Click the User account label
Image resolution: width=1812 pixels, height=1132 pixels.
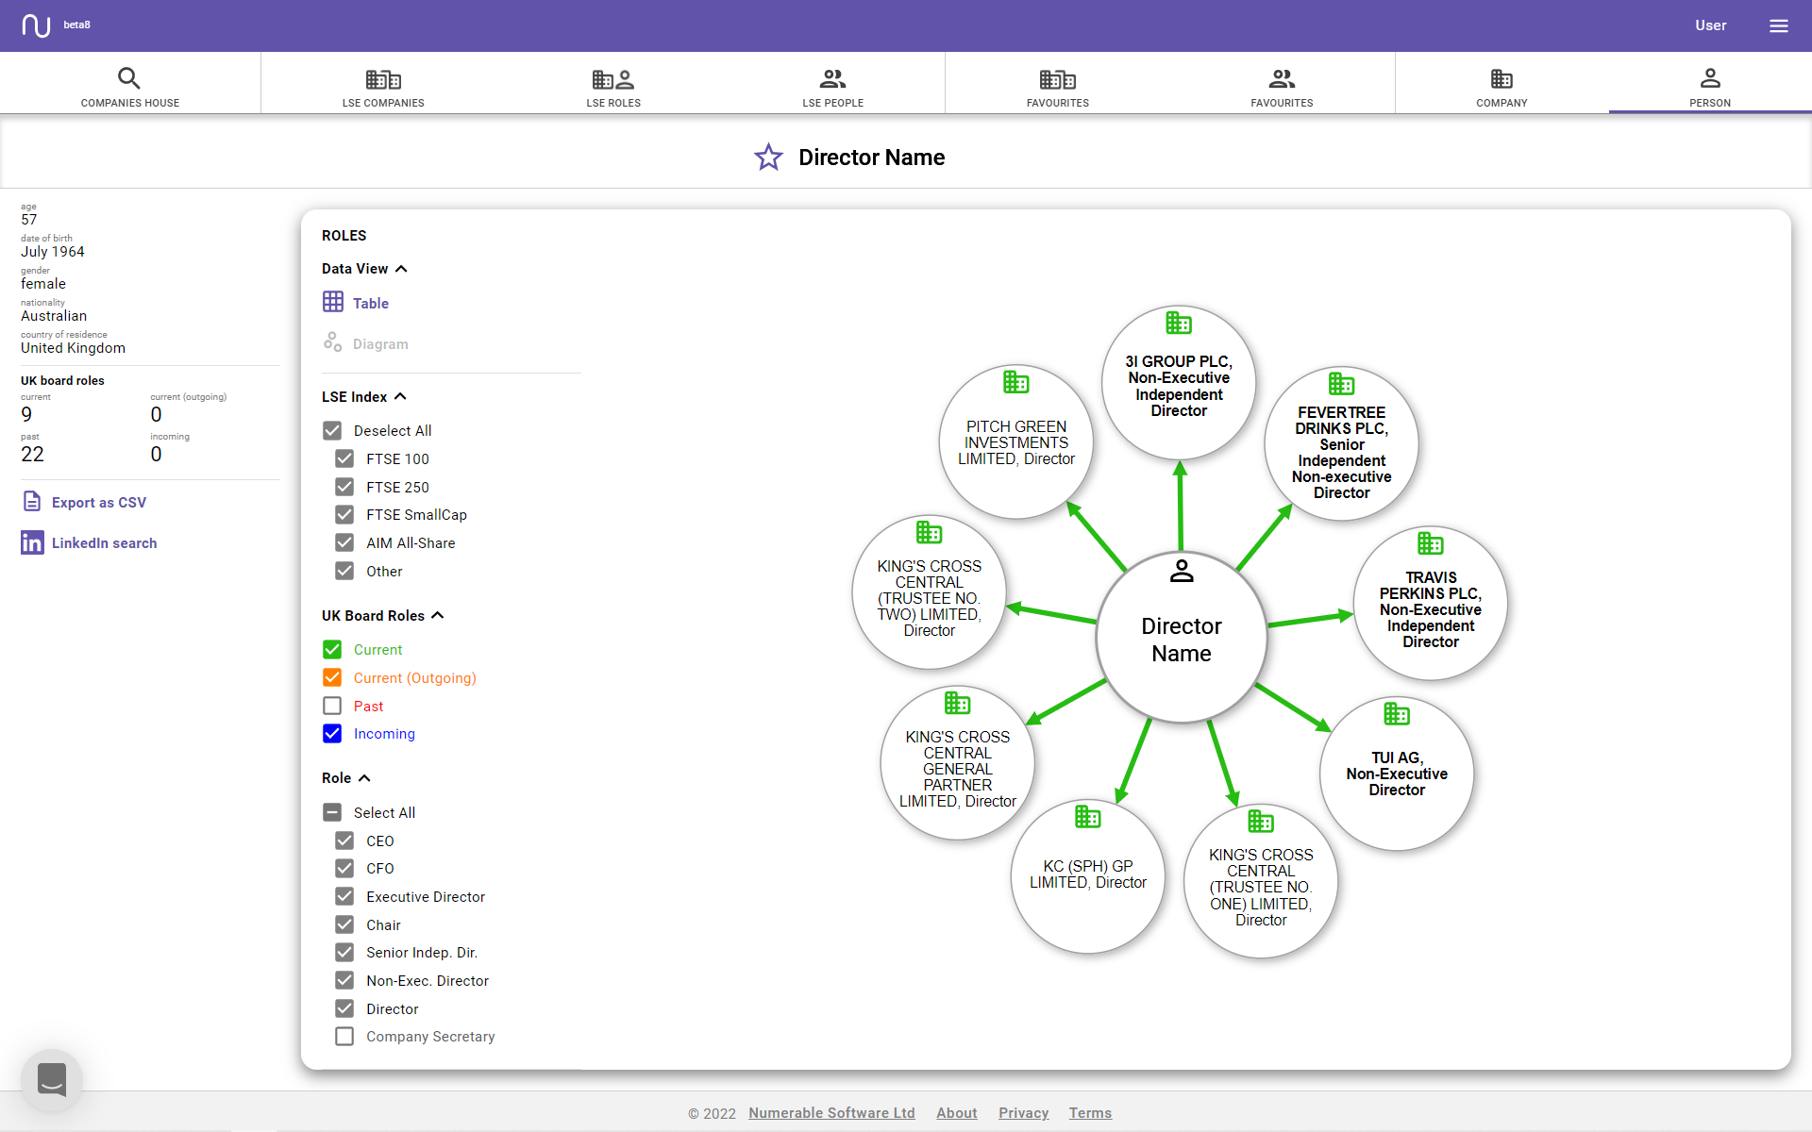(1710, 25)
